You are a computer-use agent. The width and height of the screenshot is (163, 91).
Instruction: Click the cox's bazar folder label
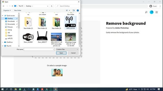(x=43, y=14)
